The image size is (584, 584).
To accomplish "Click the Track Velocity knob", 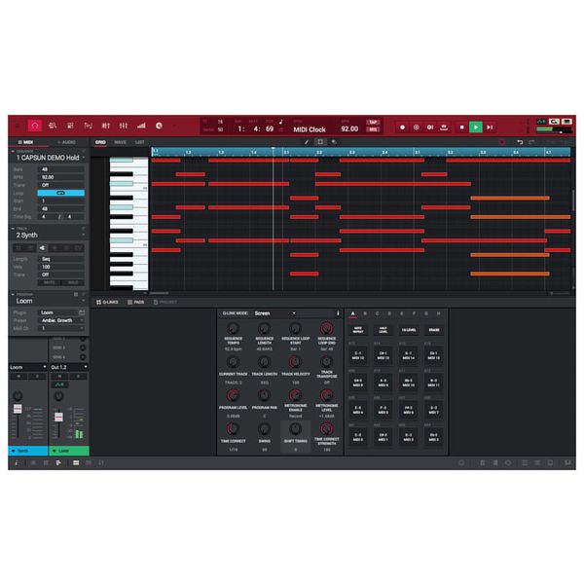I will 295,362.
